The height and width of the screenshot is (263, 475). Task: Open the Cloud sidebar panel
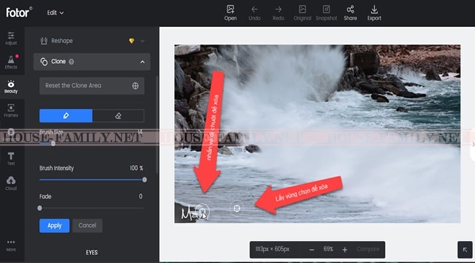point(11,183)
